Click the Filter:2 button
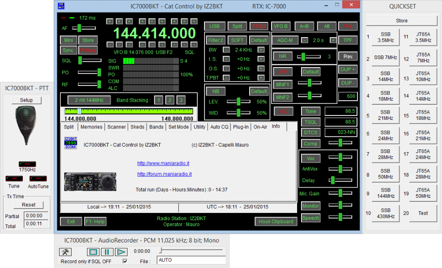The image size is (442, 268). pos(216,40)
